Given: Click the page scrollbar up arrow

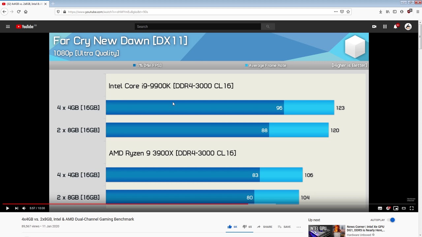Looking at the screenshot, I should [420, 22].
